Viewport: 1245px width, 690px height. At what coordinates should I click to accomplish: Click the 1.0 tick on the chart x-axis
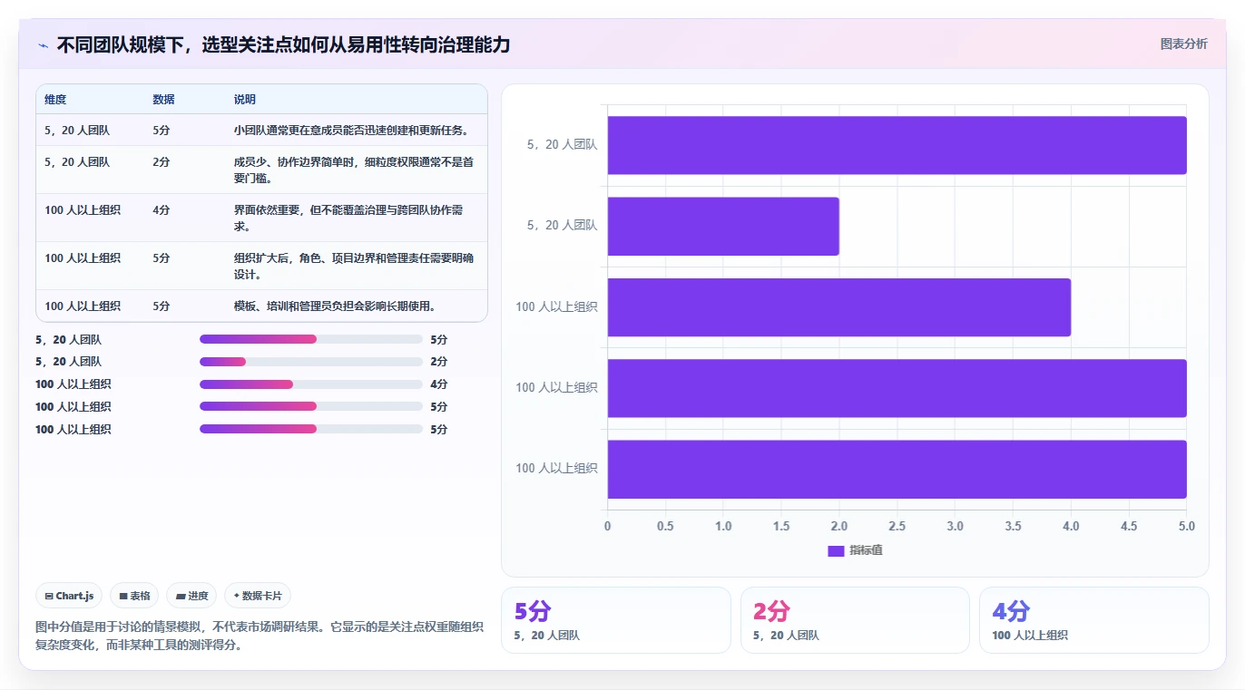tap(723, 526)
